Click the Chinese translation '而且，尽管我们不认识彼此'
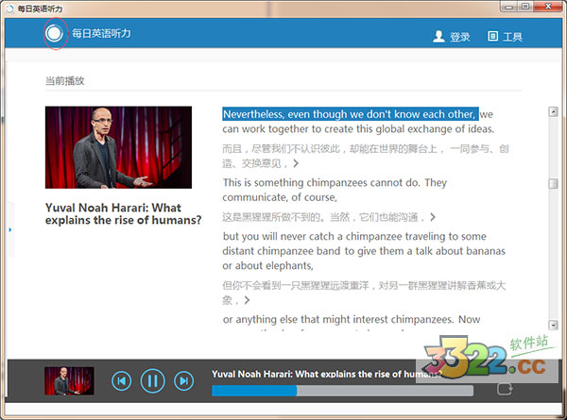This screenshot has height=420, width=567. coord(365,156)
